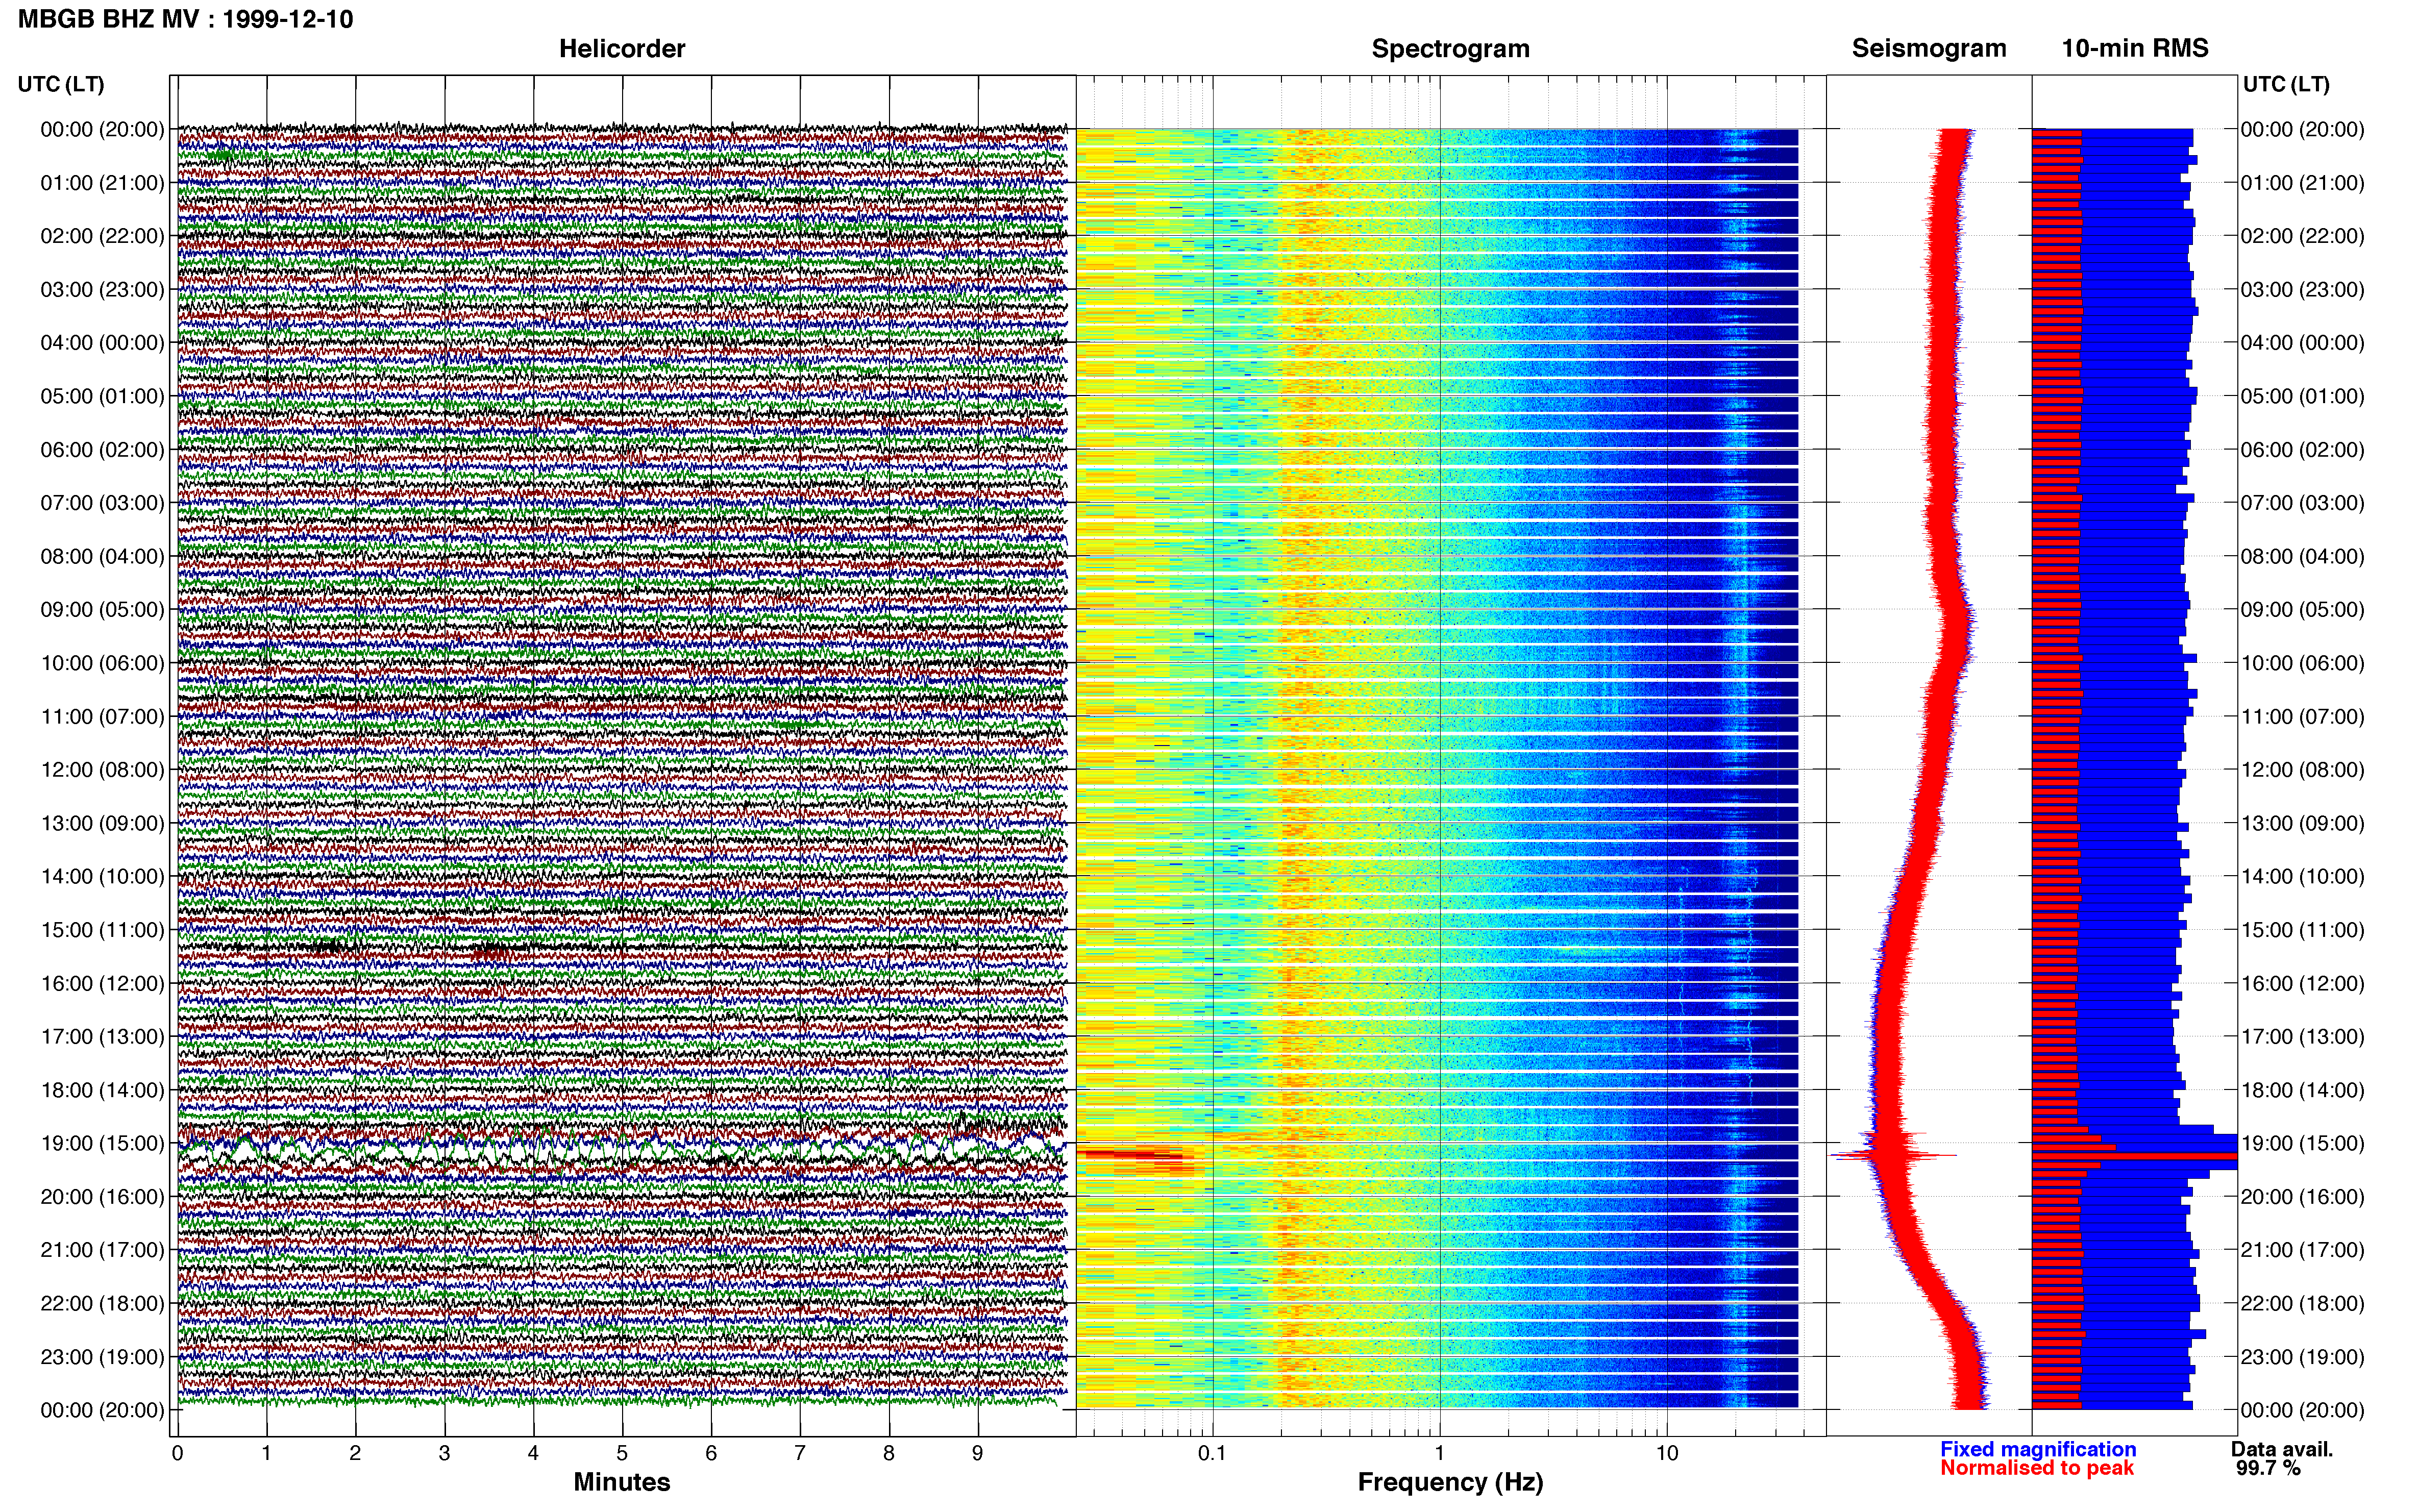
Task: Click the left '12:00 (08:00)' time label
Action: pyautogui.click(x=102, y=769)
